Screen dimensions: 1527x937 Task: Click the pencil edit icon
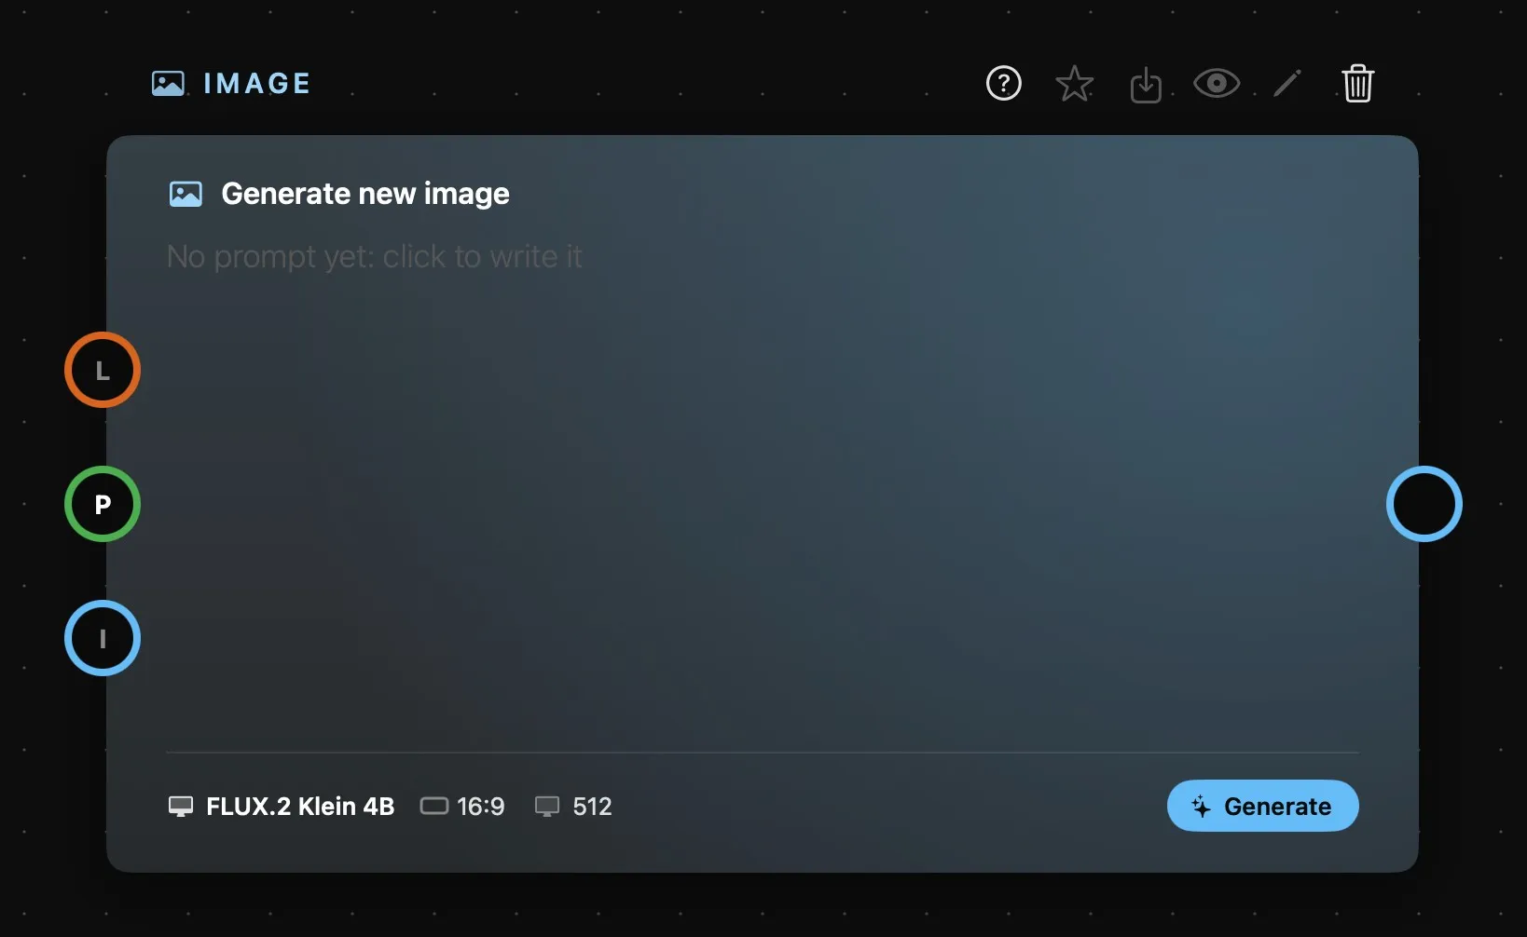(x=1287, y=84)
